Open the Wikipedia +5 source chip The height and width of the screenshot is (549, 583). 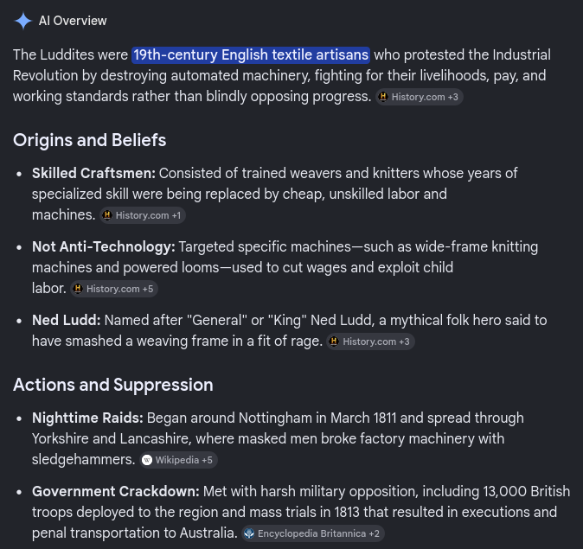(x=178, y=460)
